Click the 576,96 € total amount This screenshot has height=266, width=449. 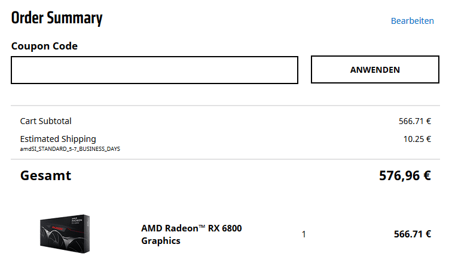point(405,175)
